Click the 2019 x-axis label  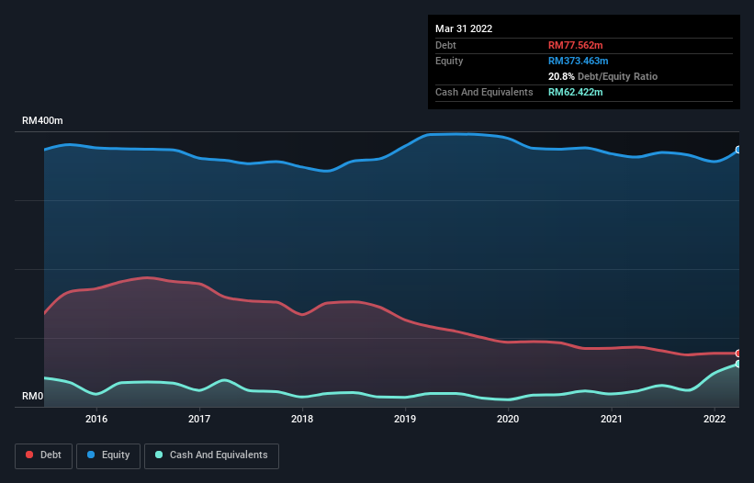(405, 419)
